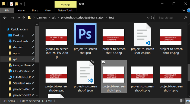This screenshot has height=104, width=190.
Task: Click the New folder icon in title bar
Action: click(x=17, y=4)
